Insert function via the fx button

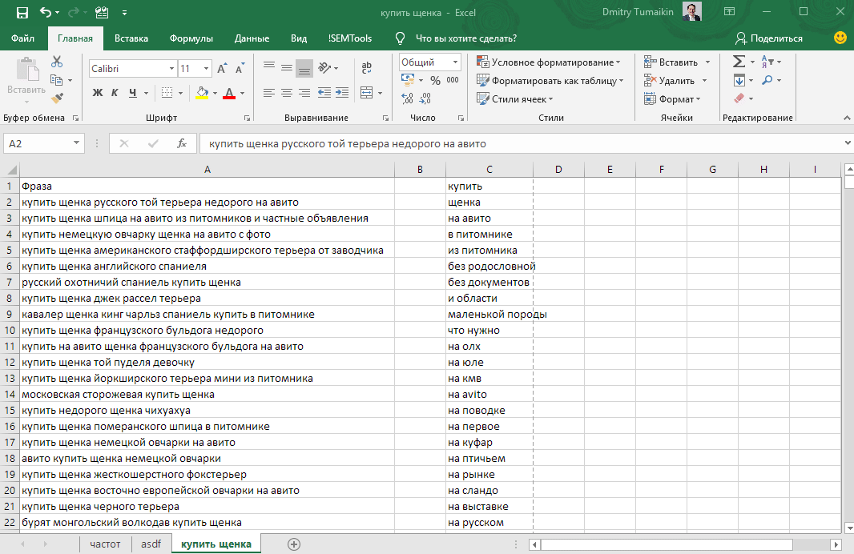(x=182, y=143)
